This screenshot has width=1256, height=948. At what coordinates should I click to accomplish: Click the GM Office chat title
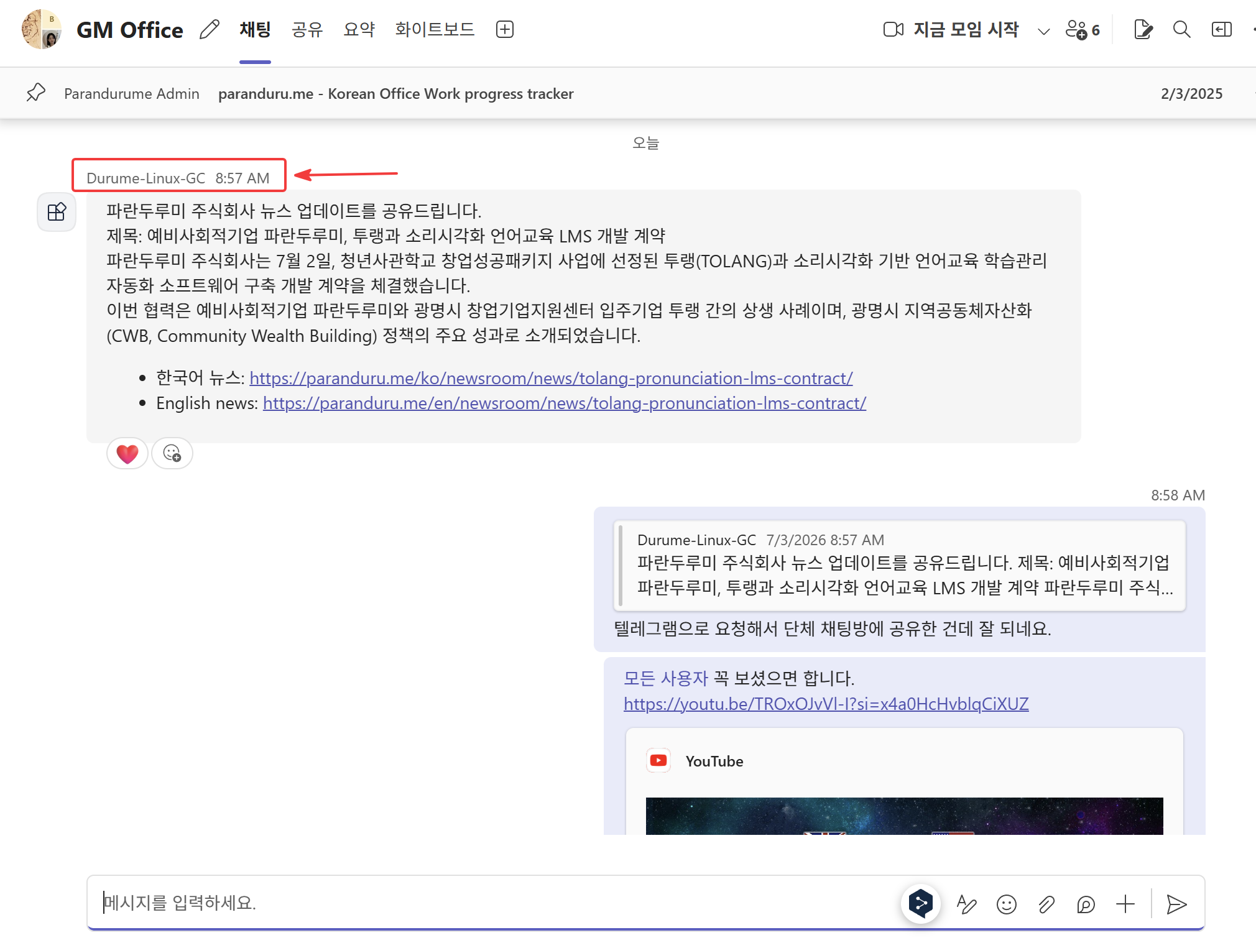click(x=129, y=30)
